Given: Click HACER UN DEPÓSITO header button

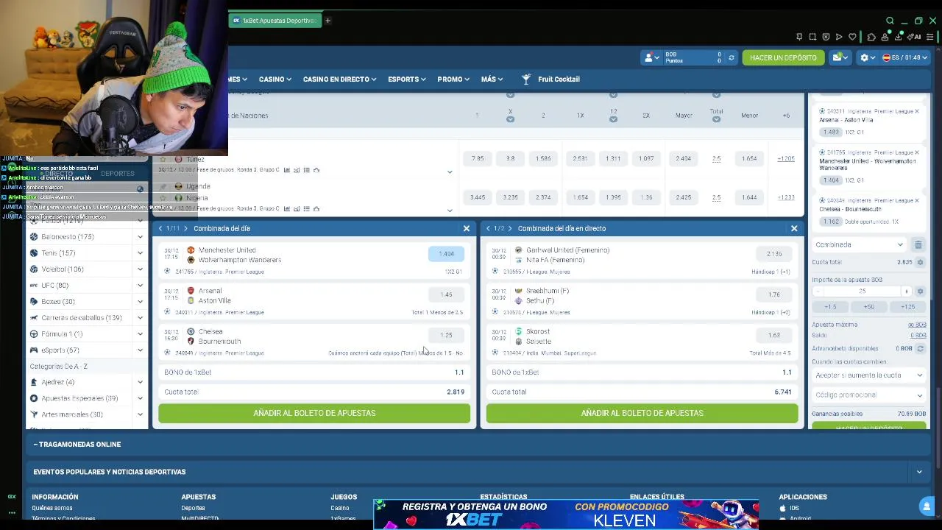Looking at the screenshot, I should pos(783,57).
